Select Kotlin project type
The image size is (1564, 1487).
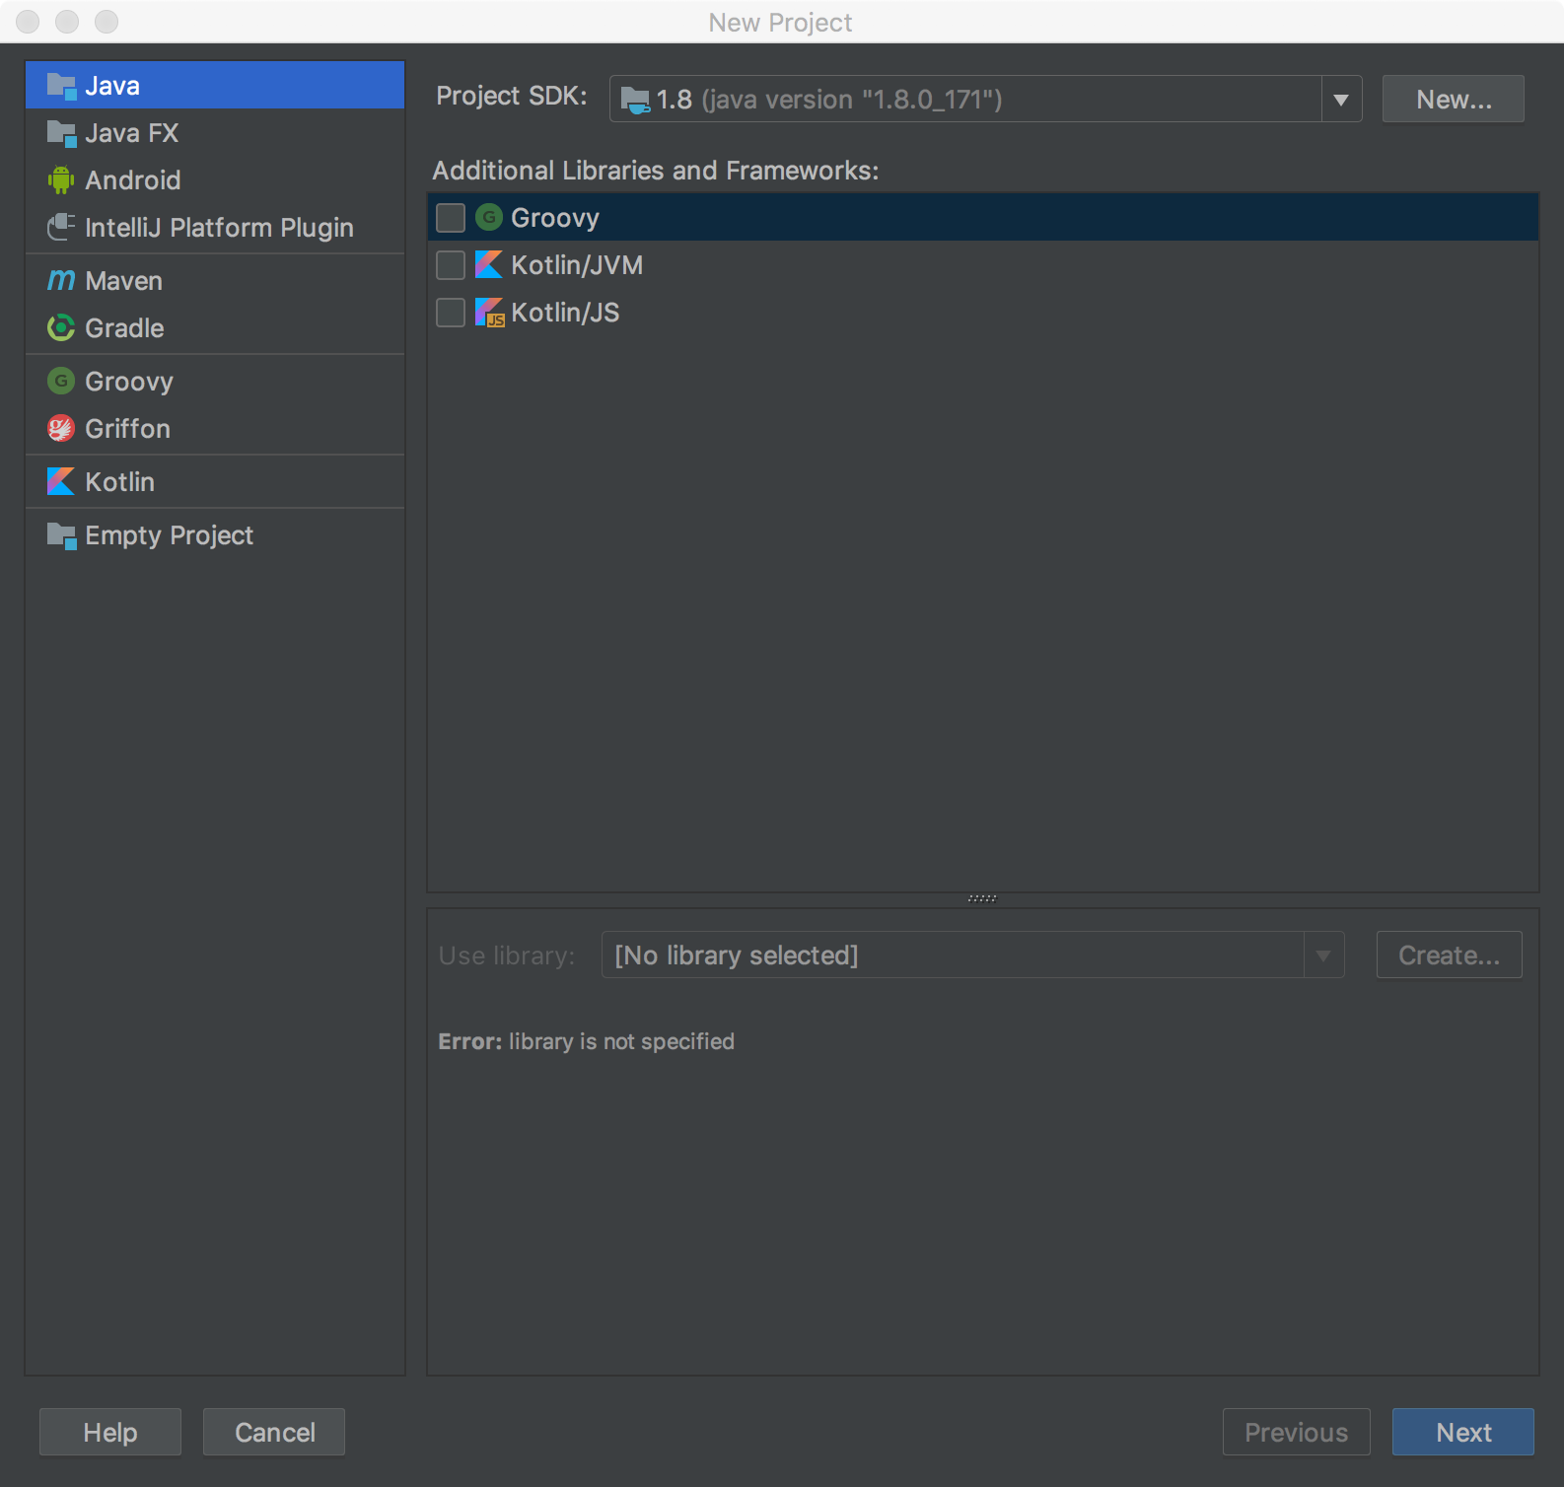tap(215, 482)
